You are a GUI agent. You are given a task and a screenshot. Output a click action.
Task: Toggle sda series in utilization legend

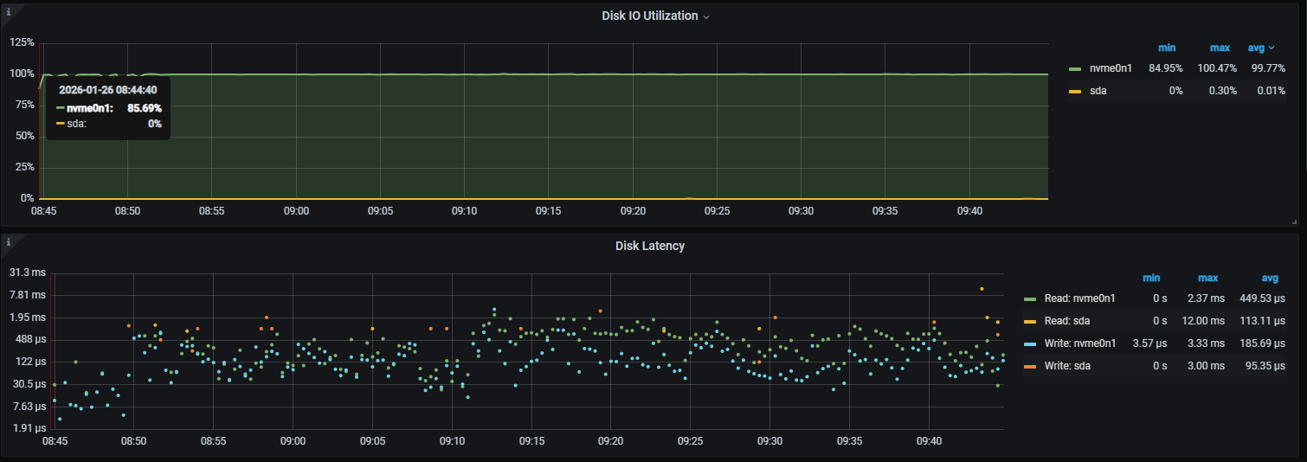click(x=1097, y=91)
